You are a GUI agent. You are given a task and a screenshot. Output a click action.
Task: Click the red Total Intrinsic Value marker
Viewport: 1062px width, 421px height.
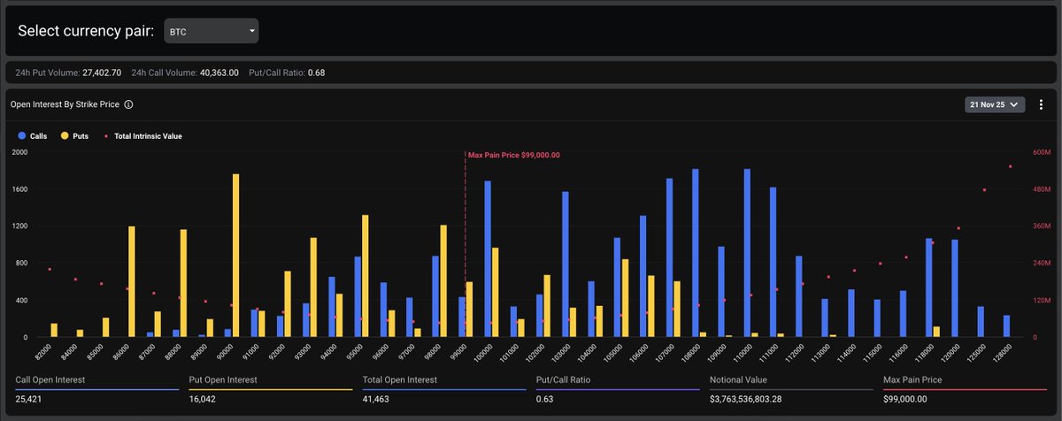click(x=107, y=136)
